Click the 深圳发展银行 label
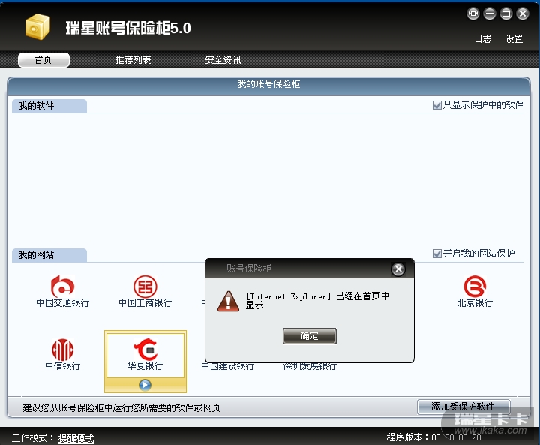The height and width of the screenshot is (445, 540). (x=310, y=366)
